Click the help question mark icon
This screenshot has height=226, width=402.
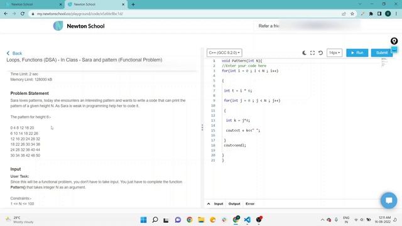(394, 41)
